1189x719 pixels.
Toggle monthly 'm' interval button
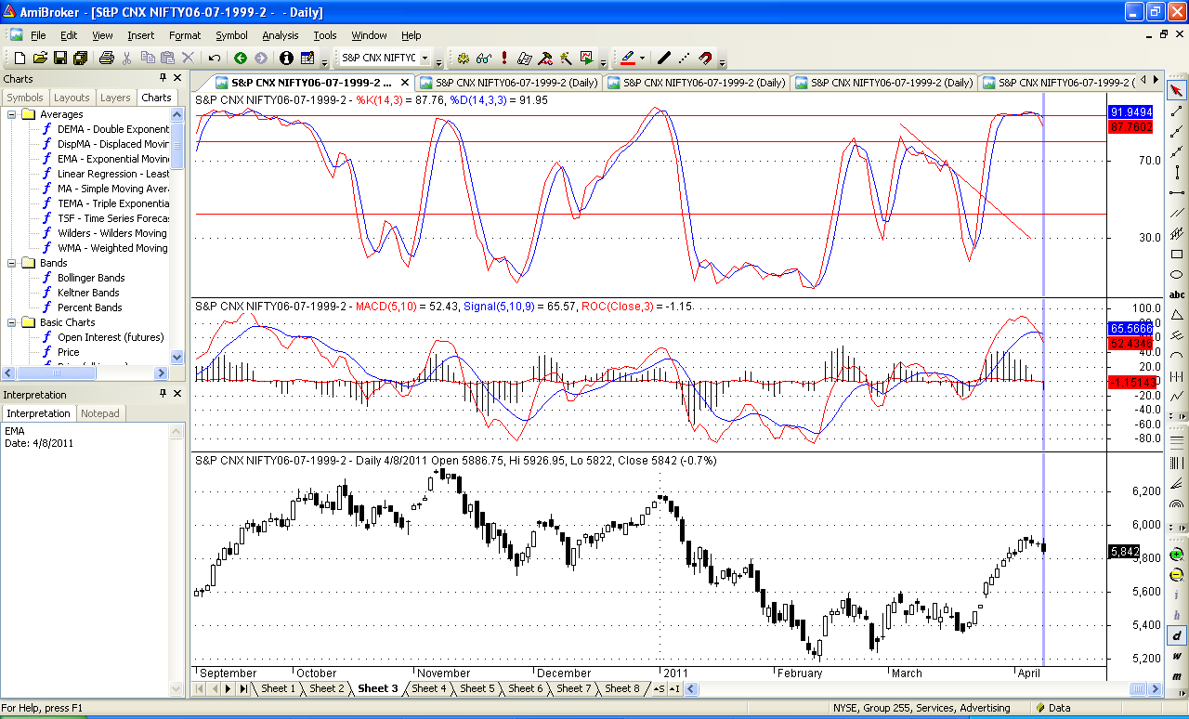(1177, 676)
